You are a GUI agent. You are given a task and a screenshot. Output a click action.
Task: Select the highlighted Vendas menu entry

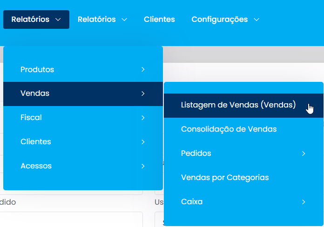83,94
